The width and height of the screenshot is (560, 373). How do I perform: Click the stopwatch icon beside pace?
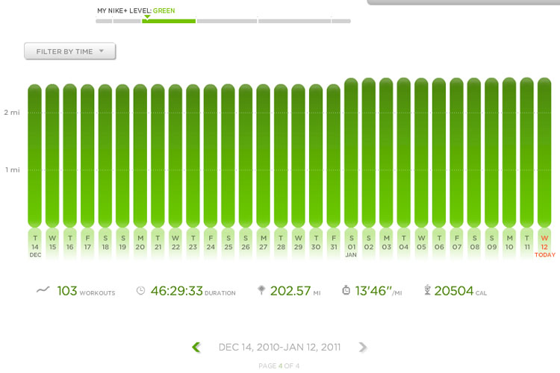click(x=346, y=290)
